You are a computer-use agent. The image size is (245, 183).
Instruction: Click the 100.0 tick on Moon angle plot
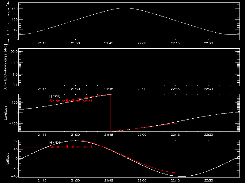pos(13,52)
